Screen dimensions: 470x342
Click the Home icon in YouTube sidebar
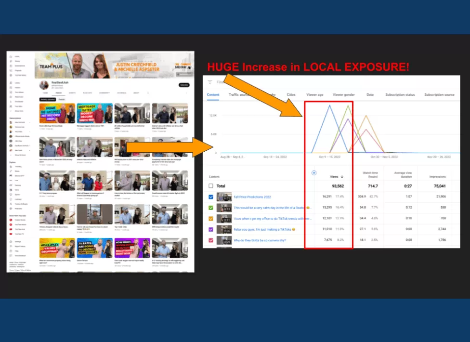[x=11, y=57]
